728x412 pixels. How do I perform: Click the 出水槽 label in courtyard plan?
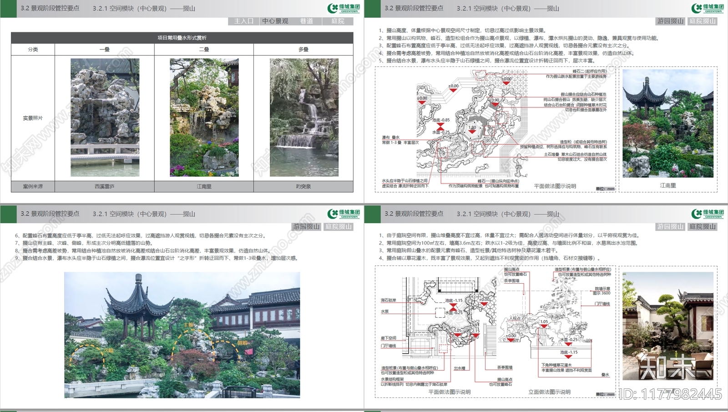click(x=460, y=368)
